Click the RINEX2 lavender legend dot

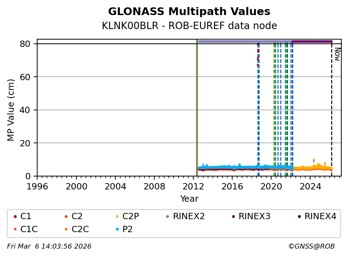click(167, 217)
